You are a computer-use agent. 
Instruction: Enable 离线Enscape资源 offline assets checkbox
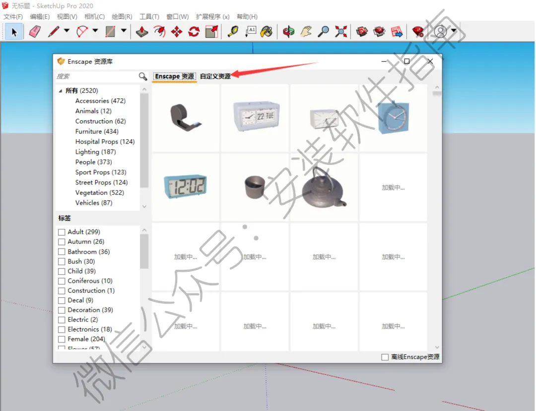pos(385,357)
